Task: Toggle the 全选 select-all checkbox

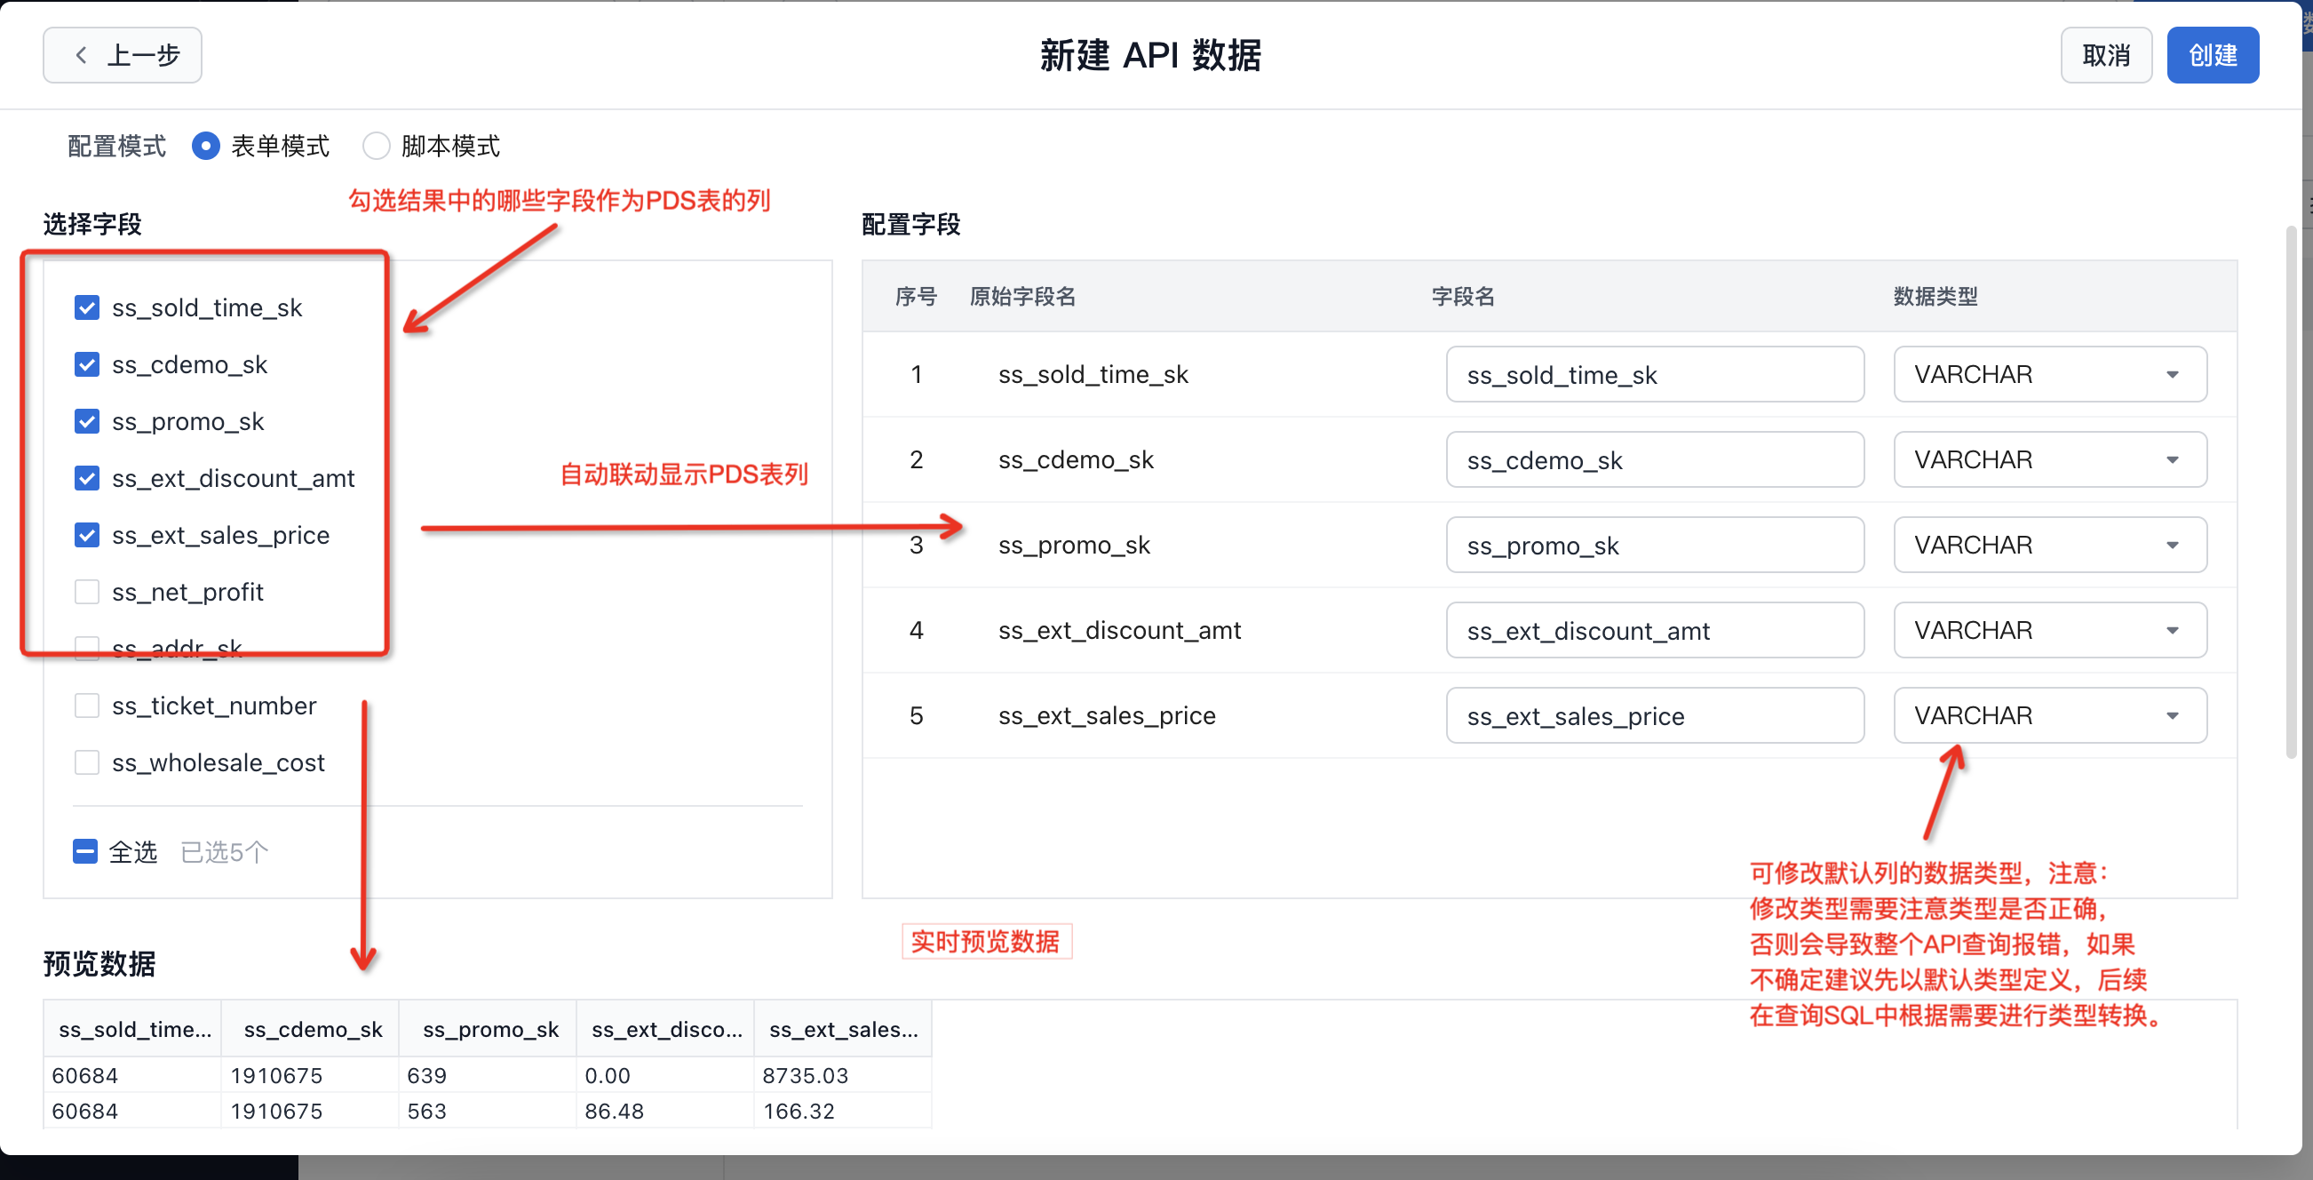Action: pyautogui.click(x=85, y=851)
